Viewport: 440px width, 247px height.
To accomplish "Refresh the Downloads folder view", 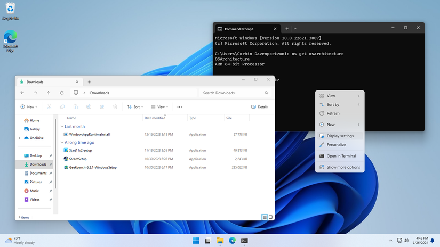I will pyautogui.click(x=62, y=93).
